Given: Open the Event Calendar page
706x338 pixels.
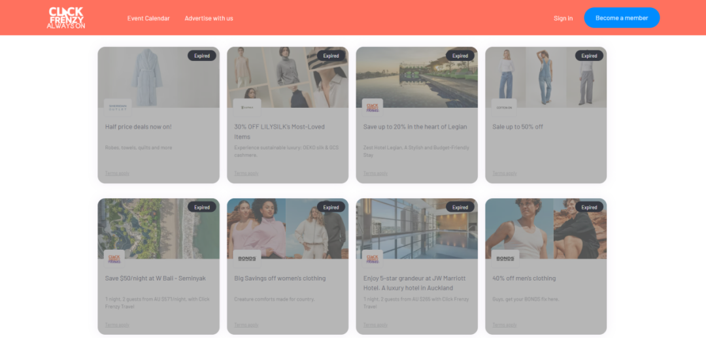Looking at the screenshot, I should point(148,18).
